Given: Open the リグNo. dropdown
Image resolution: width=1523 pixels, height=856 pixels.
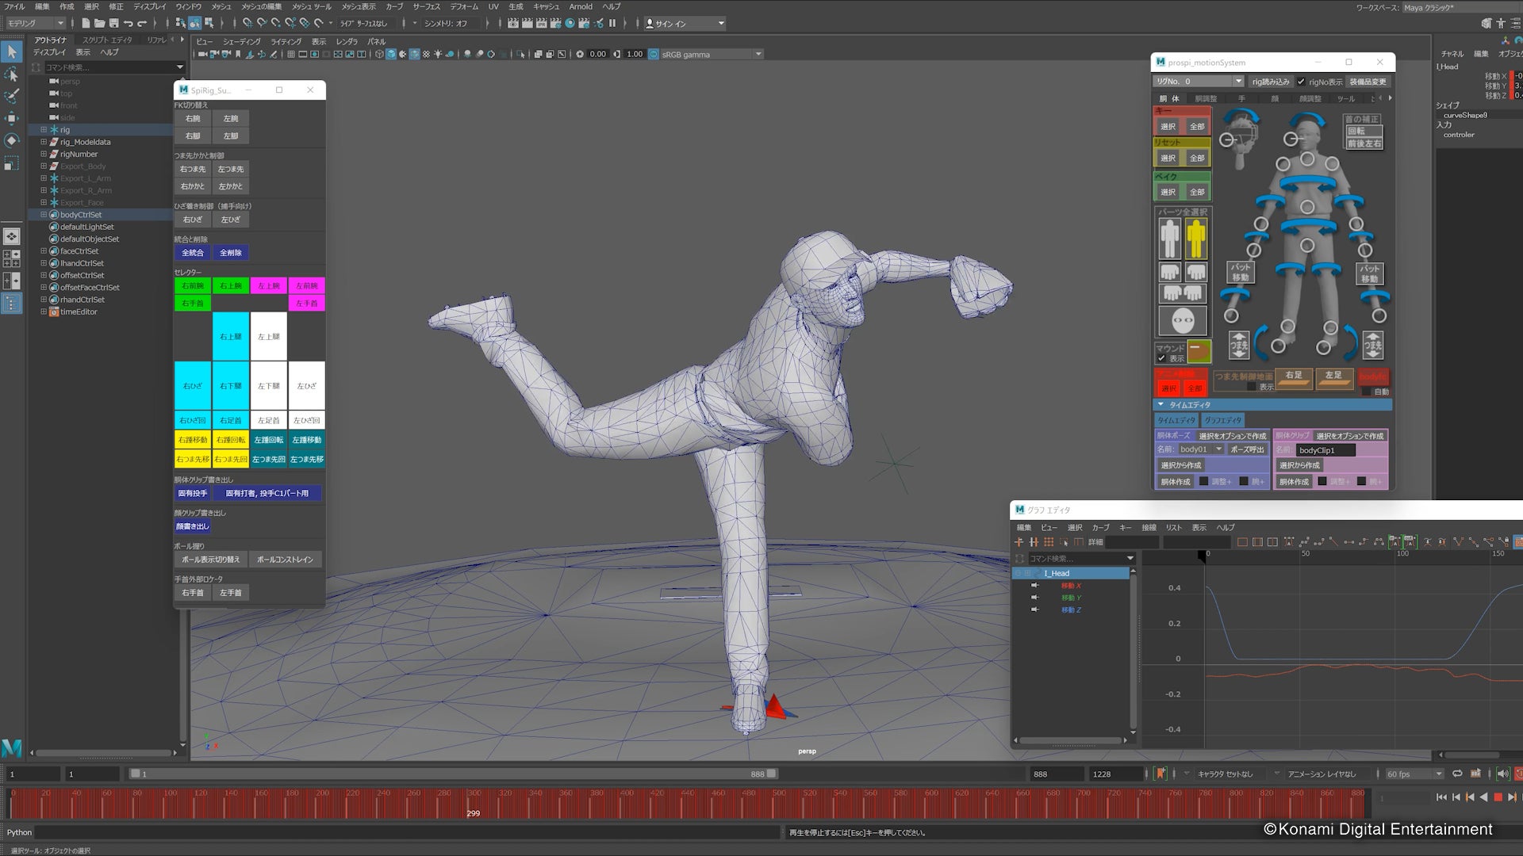Looking at the screenshot, I should [x=1237, y=82].
